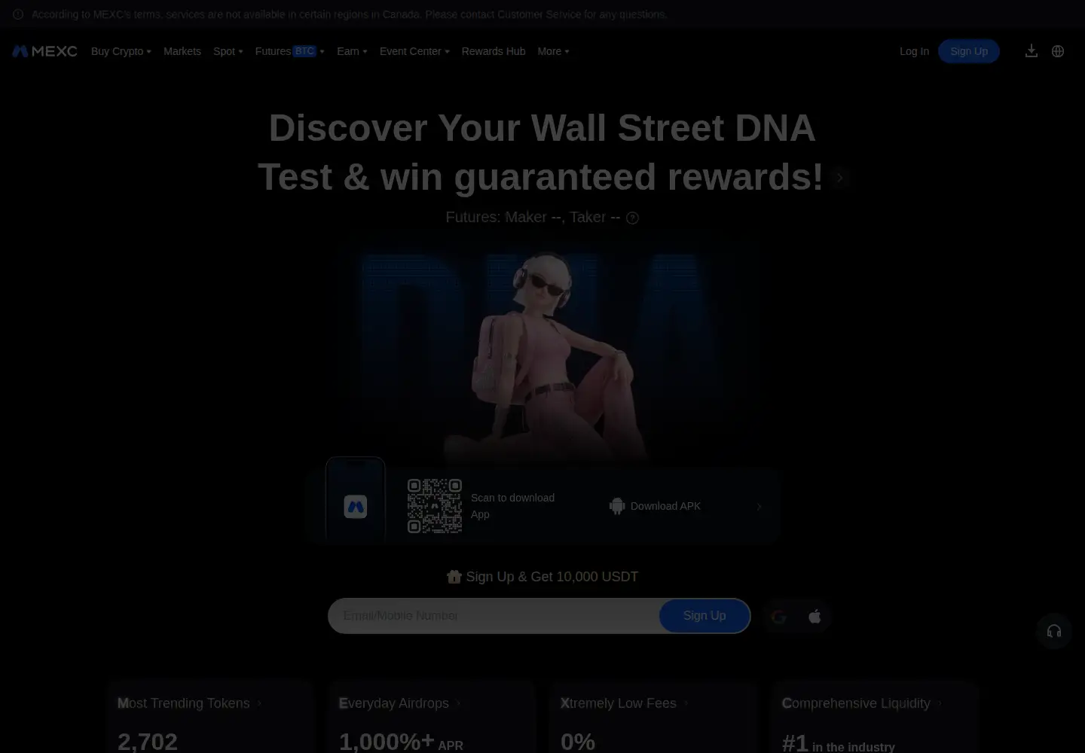Image resolution: width=1085 pixels, height=753 pixels.
Task: Expand the Futures dropdown menu
Action: coord(290,51)
